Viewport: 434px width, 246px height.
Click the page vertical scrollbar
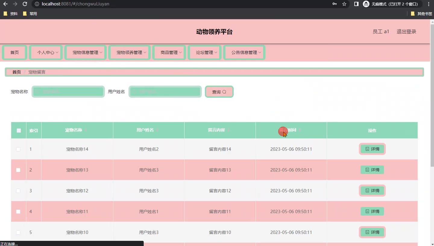[432, 95]
